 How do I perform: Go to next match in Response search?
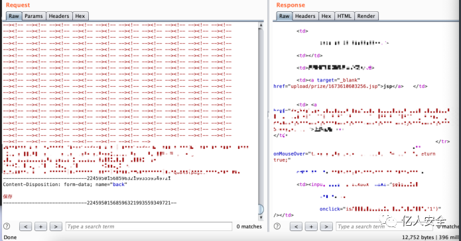326,226
